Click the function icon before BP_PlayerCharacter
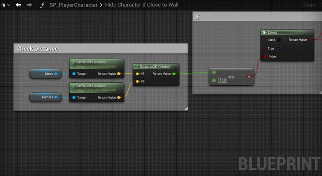Image resolution: width=322 pixels, height=176 pixels. pos(42,5)
